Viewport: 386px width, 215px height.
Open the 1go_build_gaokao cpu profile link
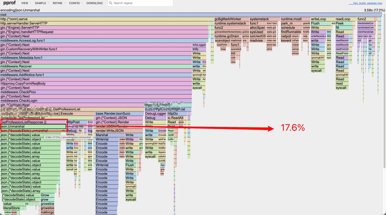click(x=365, y=3)
